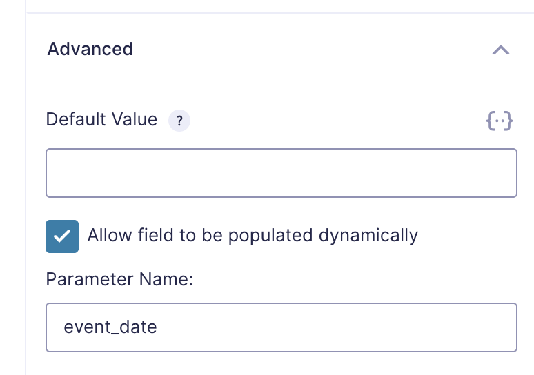The width and height of the screenshot is (534, 375).
Task: Insert a merge tag via the braces icon
Action: pyautogui.click(x=500, y=121)
